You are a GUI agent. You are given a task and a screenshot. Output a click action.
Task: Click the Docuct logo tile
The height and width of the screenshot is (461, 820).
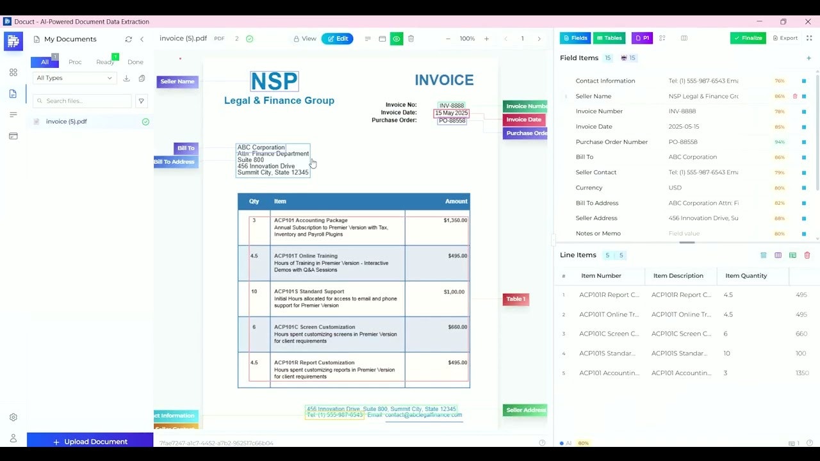click(x=13, y=41)
